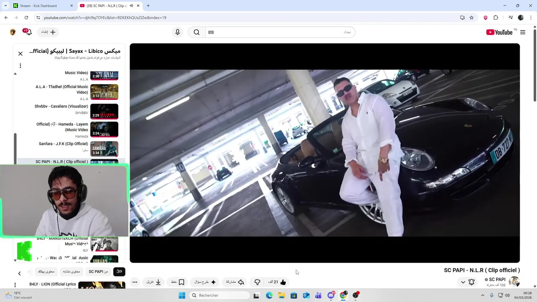Open the Extensions puzzle icon
This screenshot has width=537, height=302.
(495, 18)
